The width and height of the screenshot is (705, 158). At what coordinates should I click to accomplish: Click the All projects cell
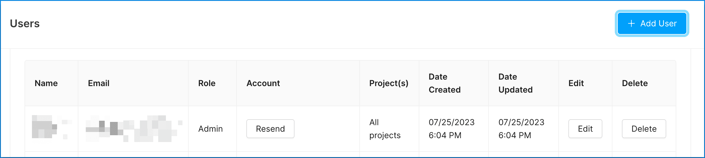385,129
